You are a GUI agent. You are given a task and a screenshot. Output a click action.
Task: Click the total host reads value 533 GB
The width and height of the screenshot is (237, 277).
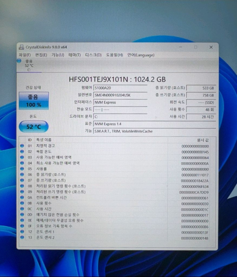(201, 88)
